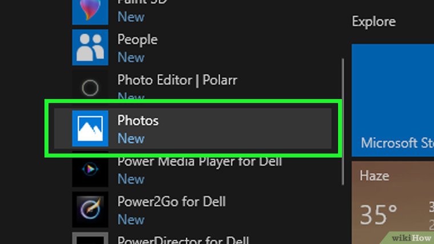Image resolution: width=434 pixels, height=244 pixels.
Task: Click the 35° temperature on weather tile
Action: pyautogui.click(x=378, y=215)
